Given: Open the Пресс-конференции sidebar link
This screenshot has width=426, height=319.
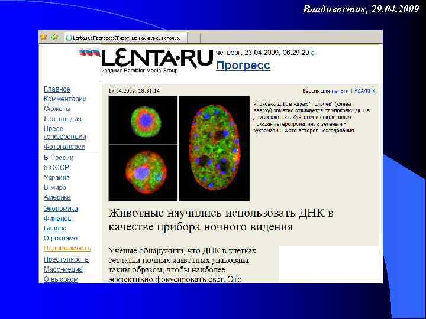Looking at the screenshot, I should [x=65, y=132].
